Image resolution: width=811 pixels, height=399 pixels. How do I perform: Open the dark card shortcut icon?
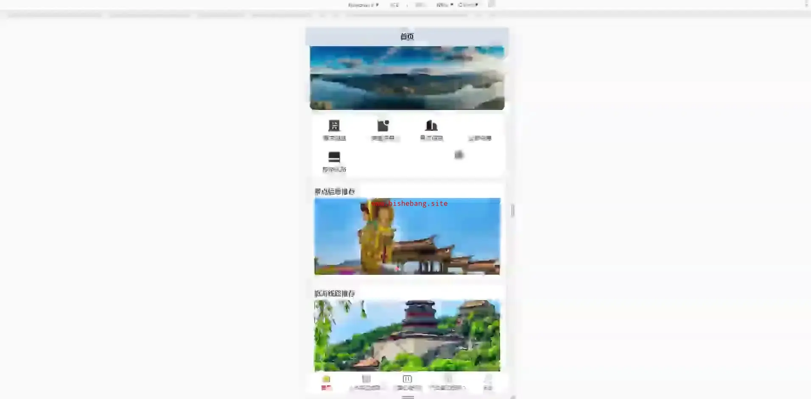(x=334, y=157)
